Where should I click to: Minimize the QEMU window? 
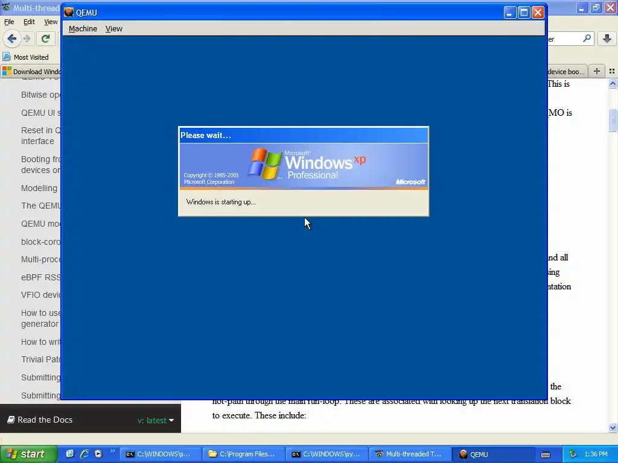click(509, 13)
